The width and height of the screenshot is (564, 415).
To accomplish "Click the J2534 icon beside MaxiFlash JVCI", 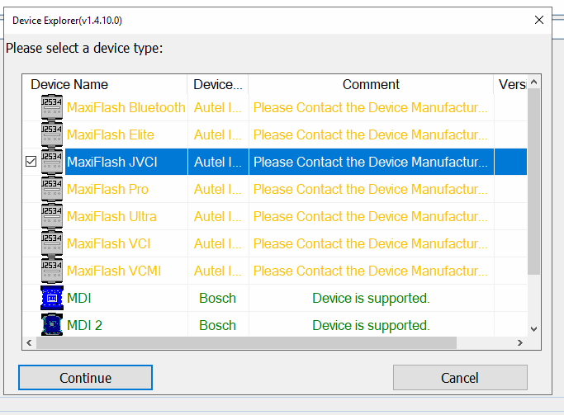I will point(51,162).
